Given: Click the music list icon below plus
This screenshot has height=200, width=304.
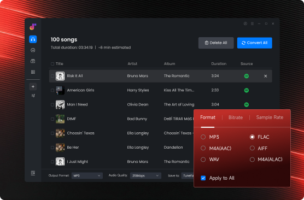Looking at the screenshot, I should (x=33, y=96).
